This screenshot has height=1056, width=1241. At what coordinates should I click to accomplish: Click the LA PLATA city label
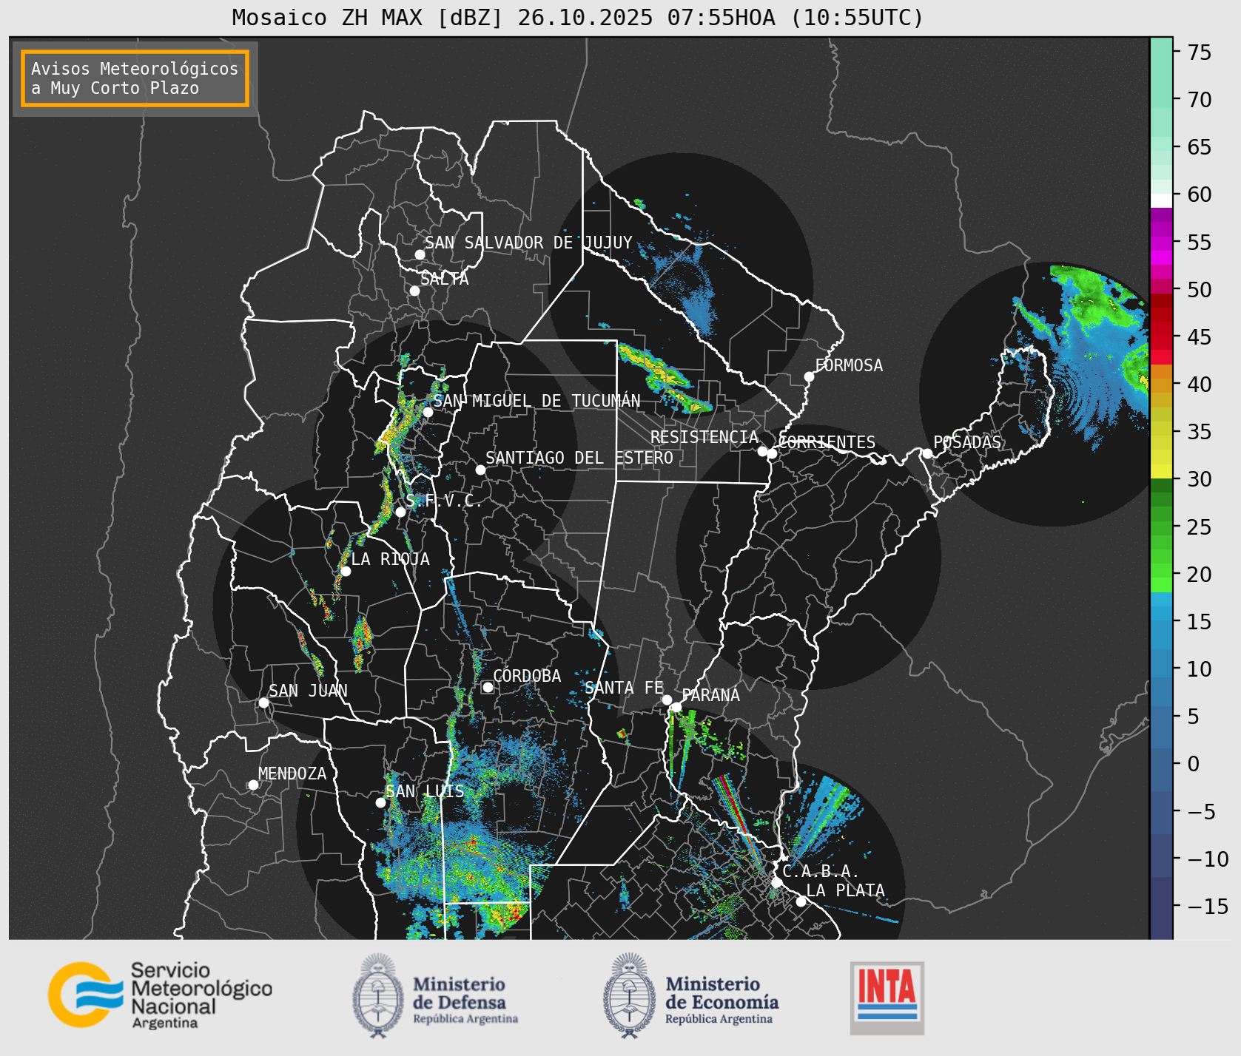click(846, 890)
